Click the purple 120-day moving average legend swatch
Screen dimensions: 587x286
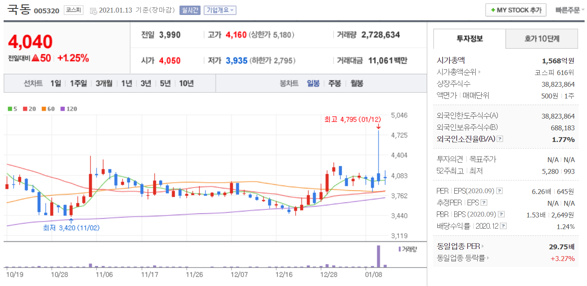point(63,109)
